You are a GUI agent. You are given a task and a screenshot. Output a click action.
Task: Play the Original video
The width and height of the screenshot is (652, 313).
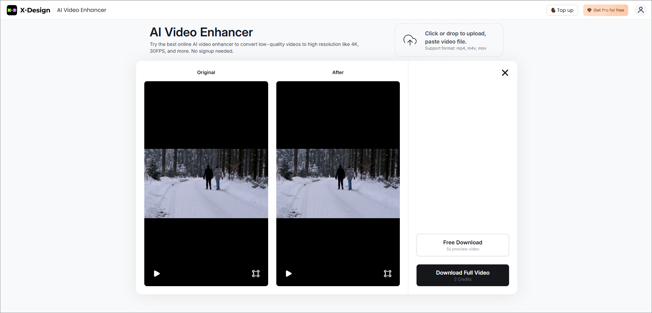pos(157,274)
